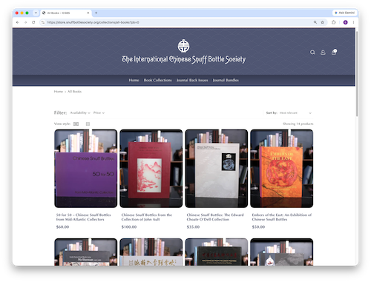
Task: Open the Chrome three-dot menu
Action: [x=353, y=22]
